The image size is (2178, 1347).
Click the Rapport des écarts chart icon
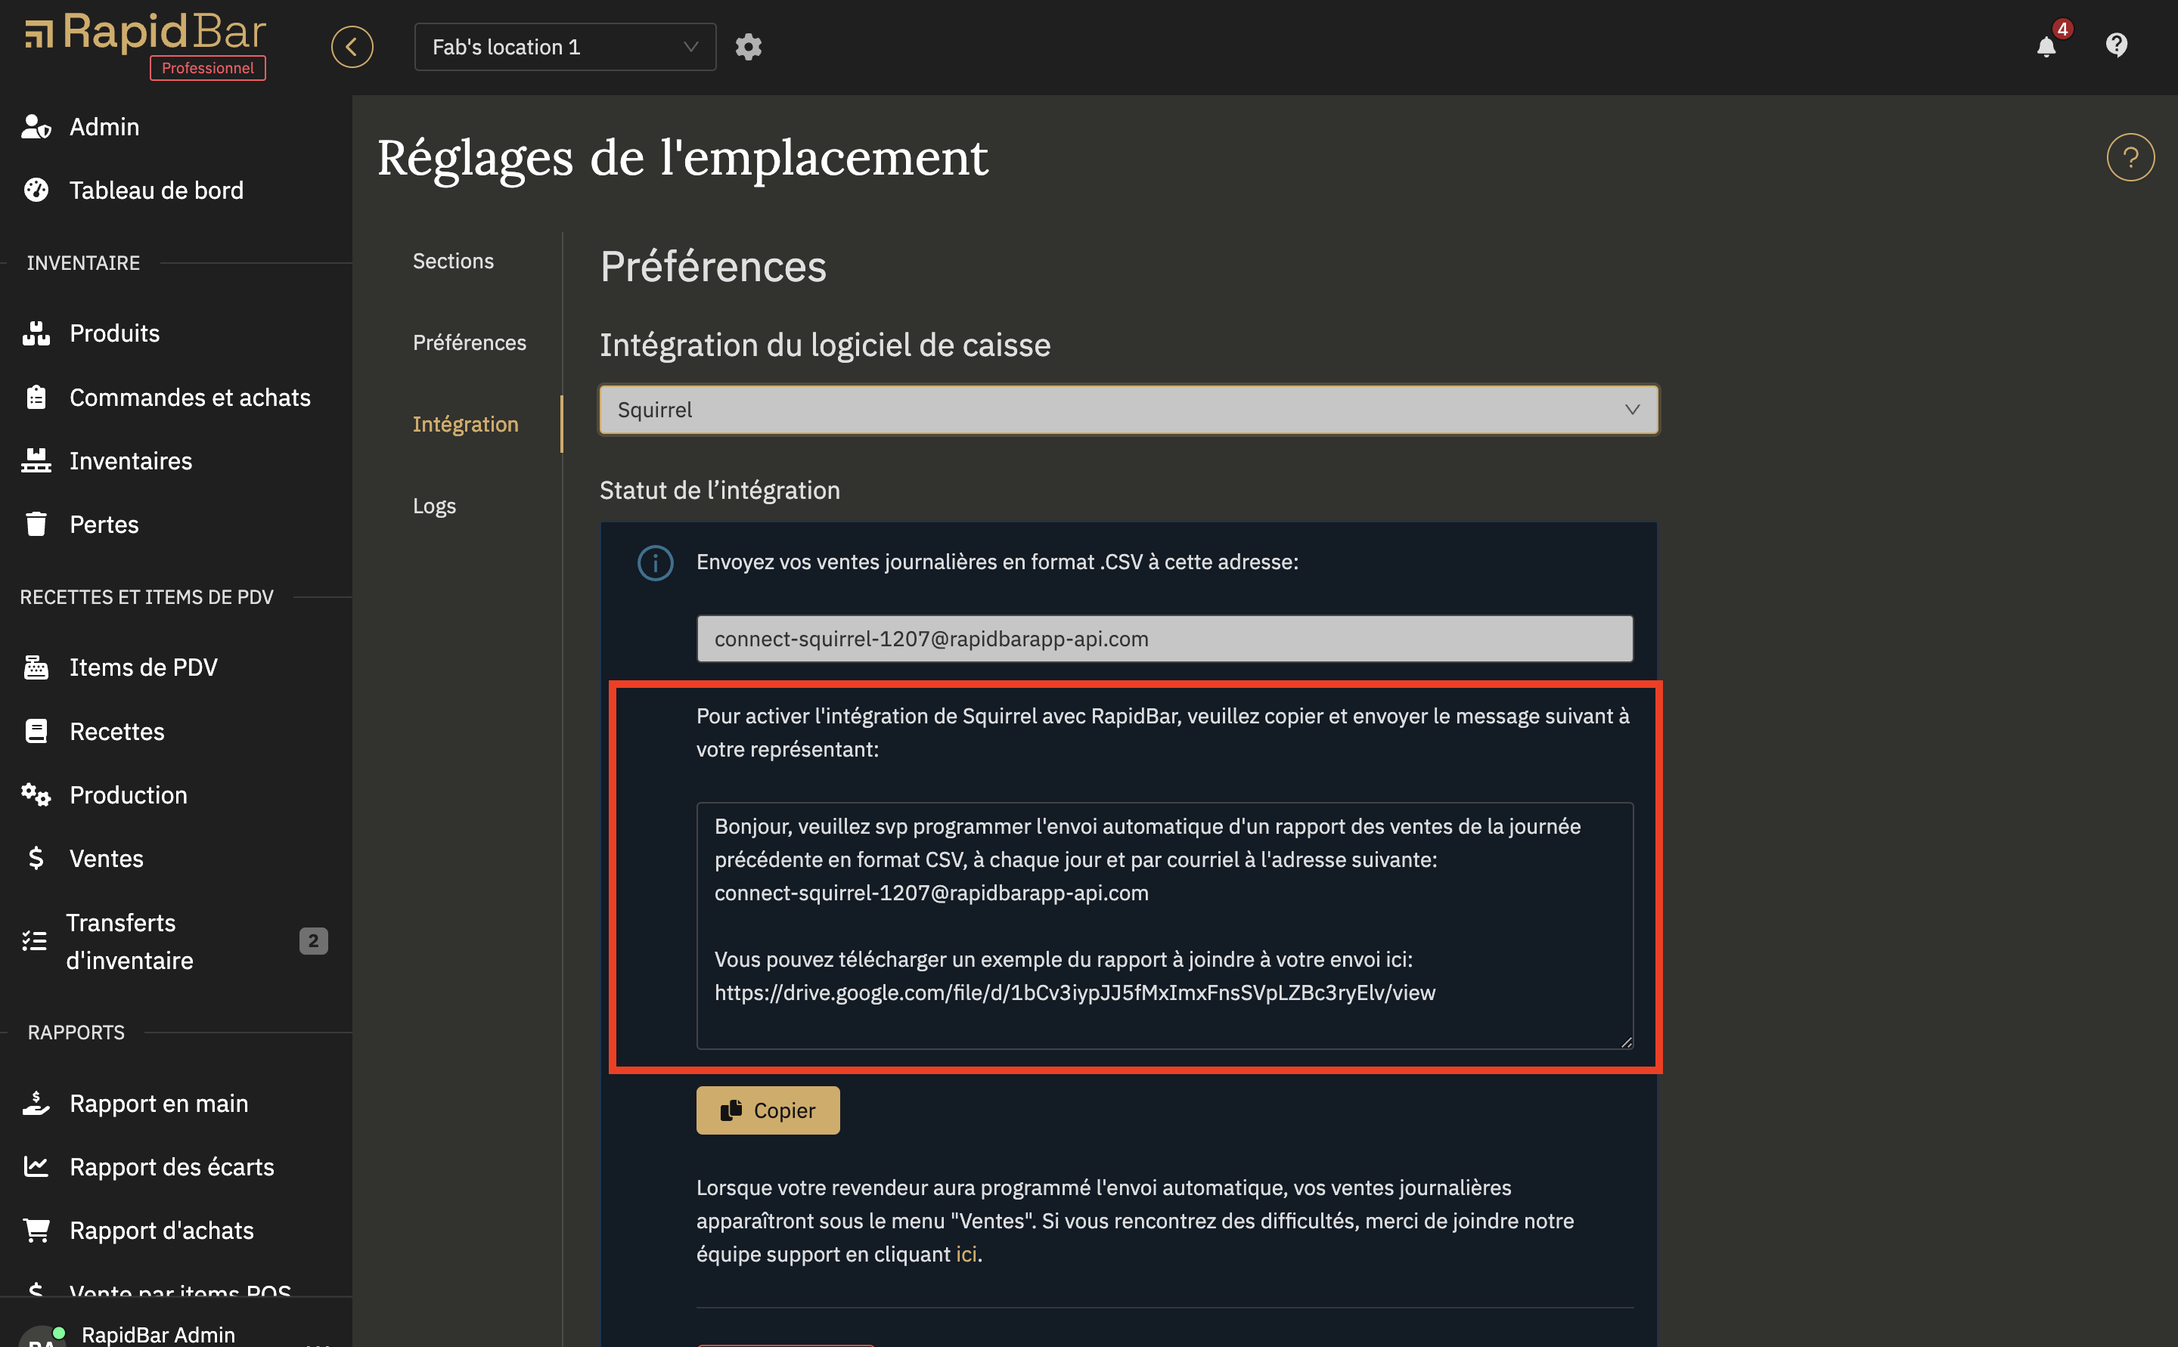36,1166
